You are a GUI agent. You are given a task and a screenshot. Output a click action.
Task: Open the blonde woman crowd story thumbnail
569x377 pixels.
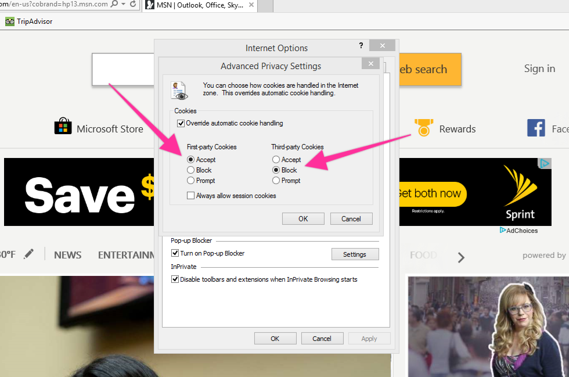[x=488, y=326]
